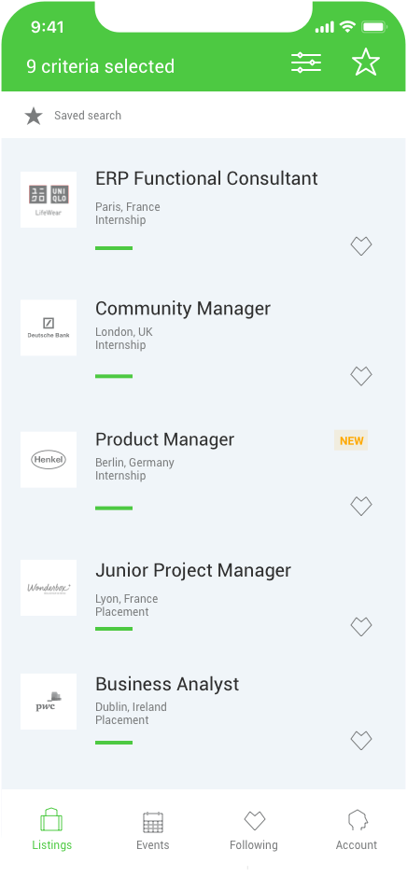This screenshot has width=407, height=877.
Task: Open the Listings briefcase tab
Action: pyautogui.click(x=51, y=829)
